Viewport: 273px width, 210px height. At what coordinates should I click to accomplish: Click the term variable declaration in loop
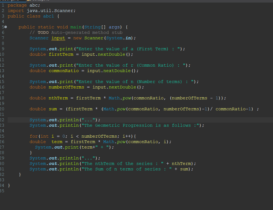[57, 142]
